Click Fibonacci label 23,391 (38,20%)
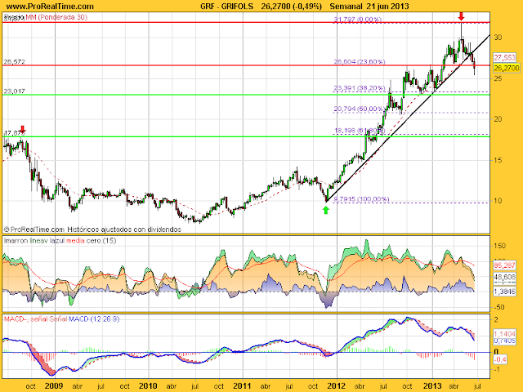Screen dimensions: 523x392 pos(360,88)
